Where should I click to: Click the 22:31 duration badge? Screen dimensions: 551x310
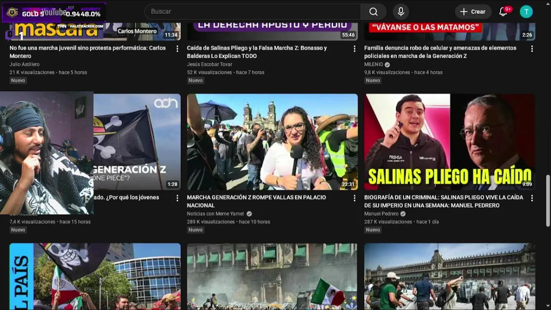(348, 184)
